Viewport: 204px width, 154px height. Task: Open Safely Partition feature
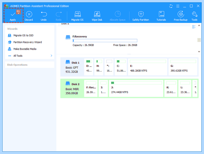pos(141,16)
